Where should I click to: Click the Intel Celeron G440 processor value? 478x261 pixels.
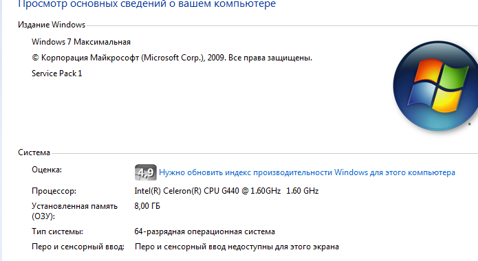click(x=207, y=191)
